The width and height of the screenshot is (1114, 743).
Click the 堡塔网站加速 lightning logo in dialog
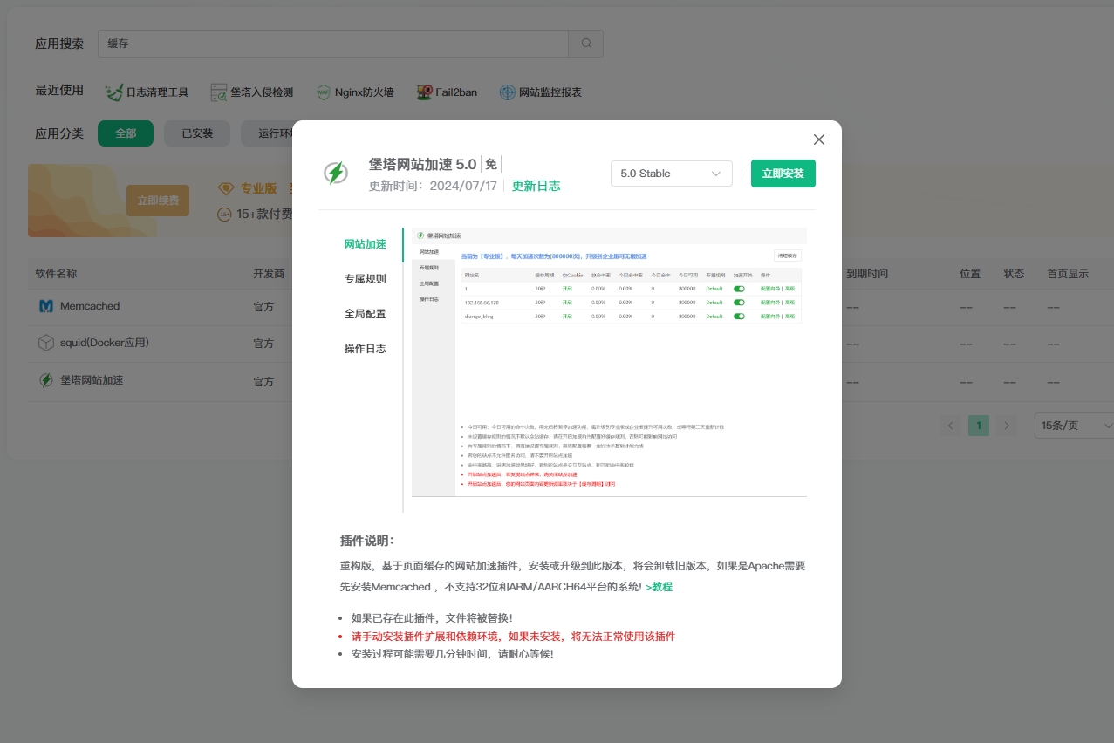336,173
